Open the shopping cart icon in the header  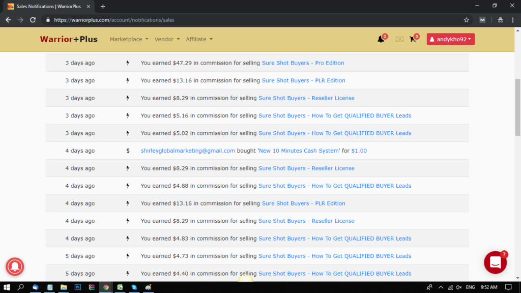click(x=413, y=39)
